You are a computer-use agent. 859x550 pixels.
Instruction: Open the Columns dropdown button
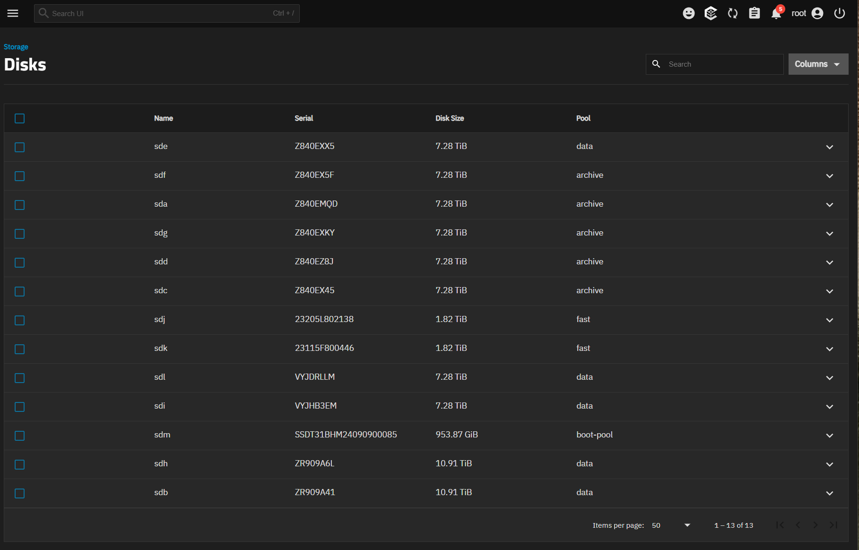pyautogui.click(x=818, y=64)
